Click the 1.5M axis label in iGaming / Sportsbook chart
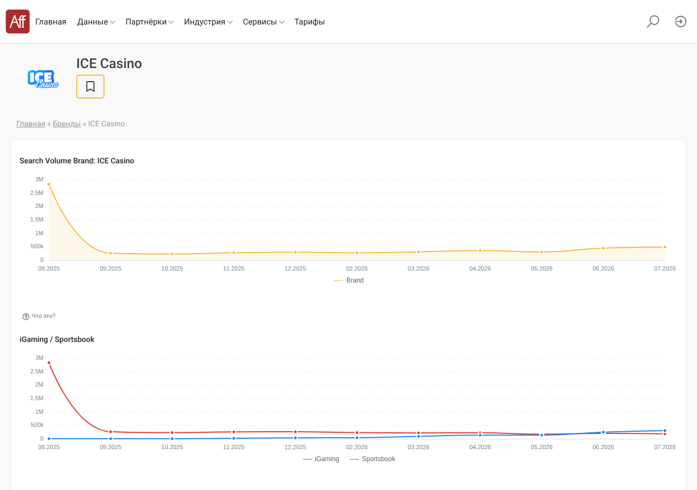The image size is (697, 490). point(37,398)
